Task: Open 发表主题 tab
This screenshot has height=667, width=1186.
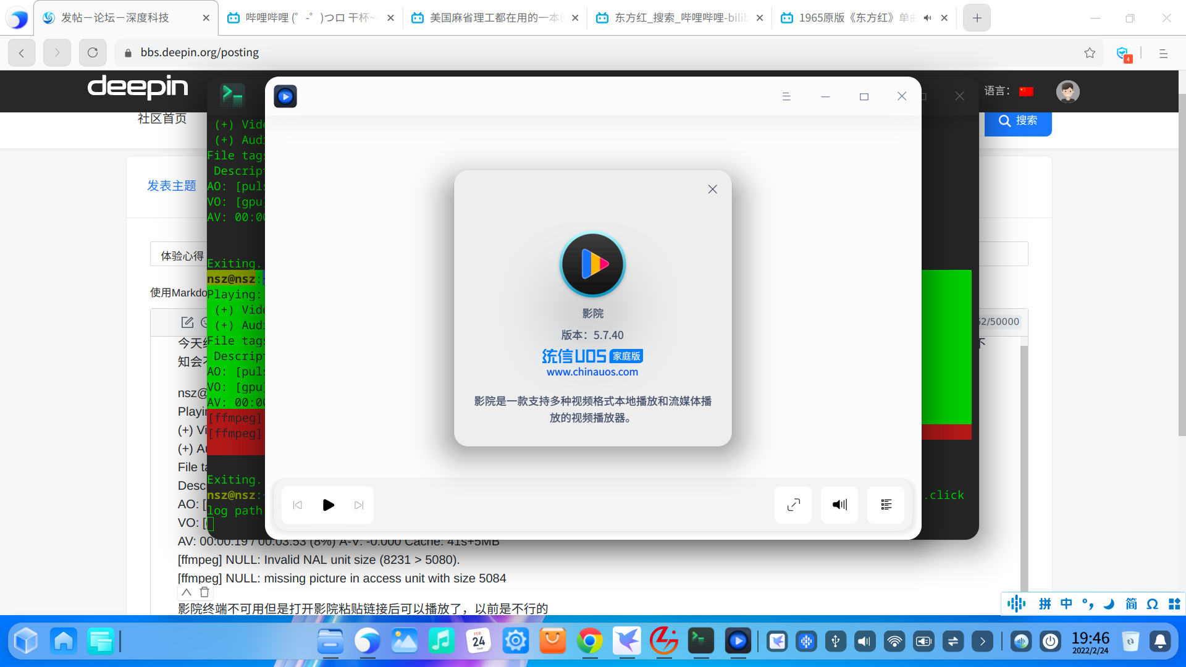Action: pos(172,186)
